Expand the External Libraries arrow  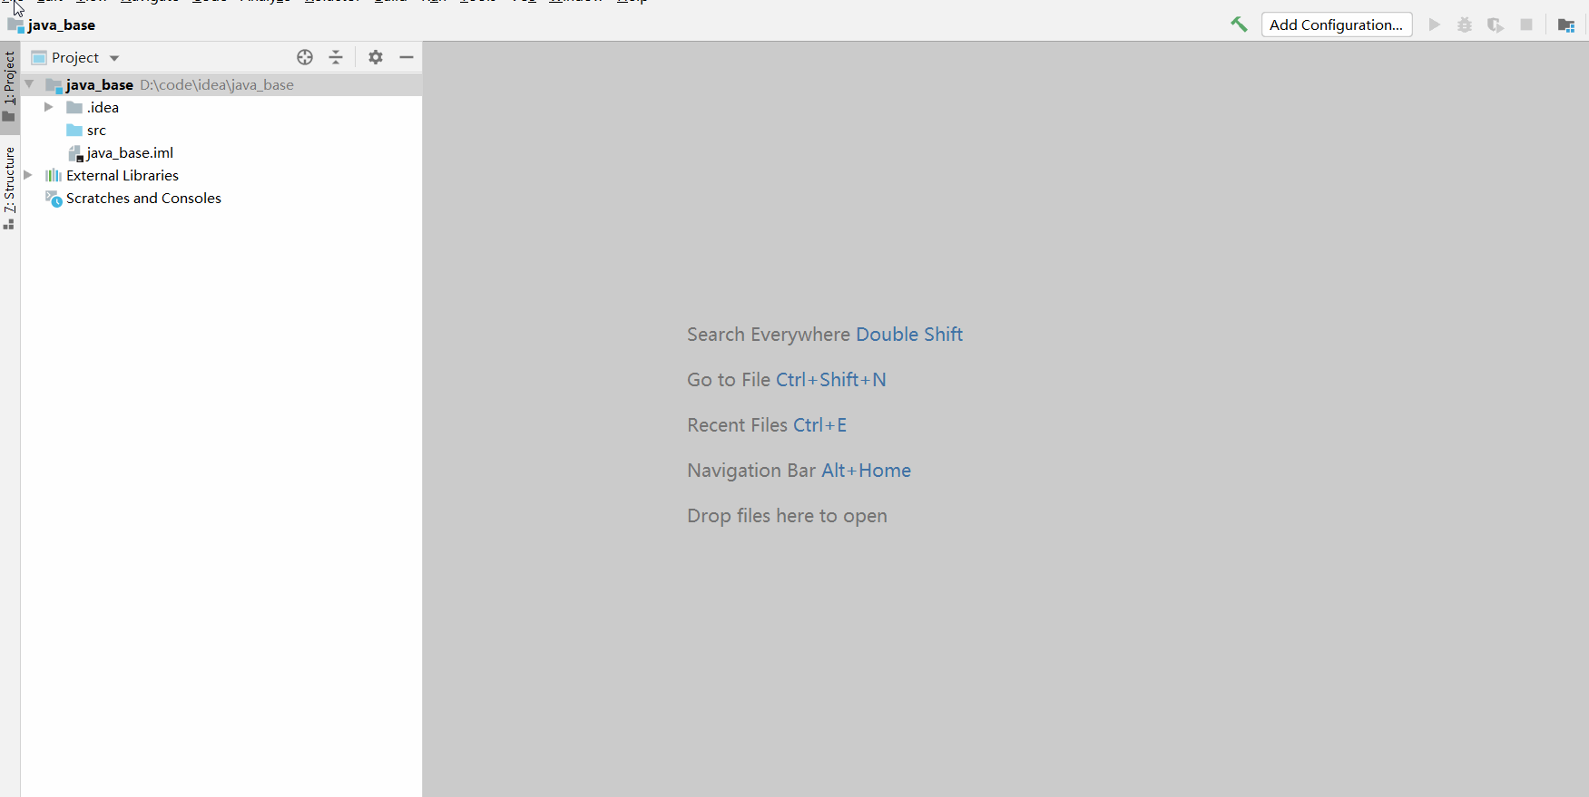(x=28, y=175)
